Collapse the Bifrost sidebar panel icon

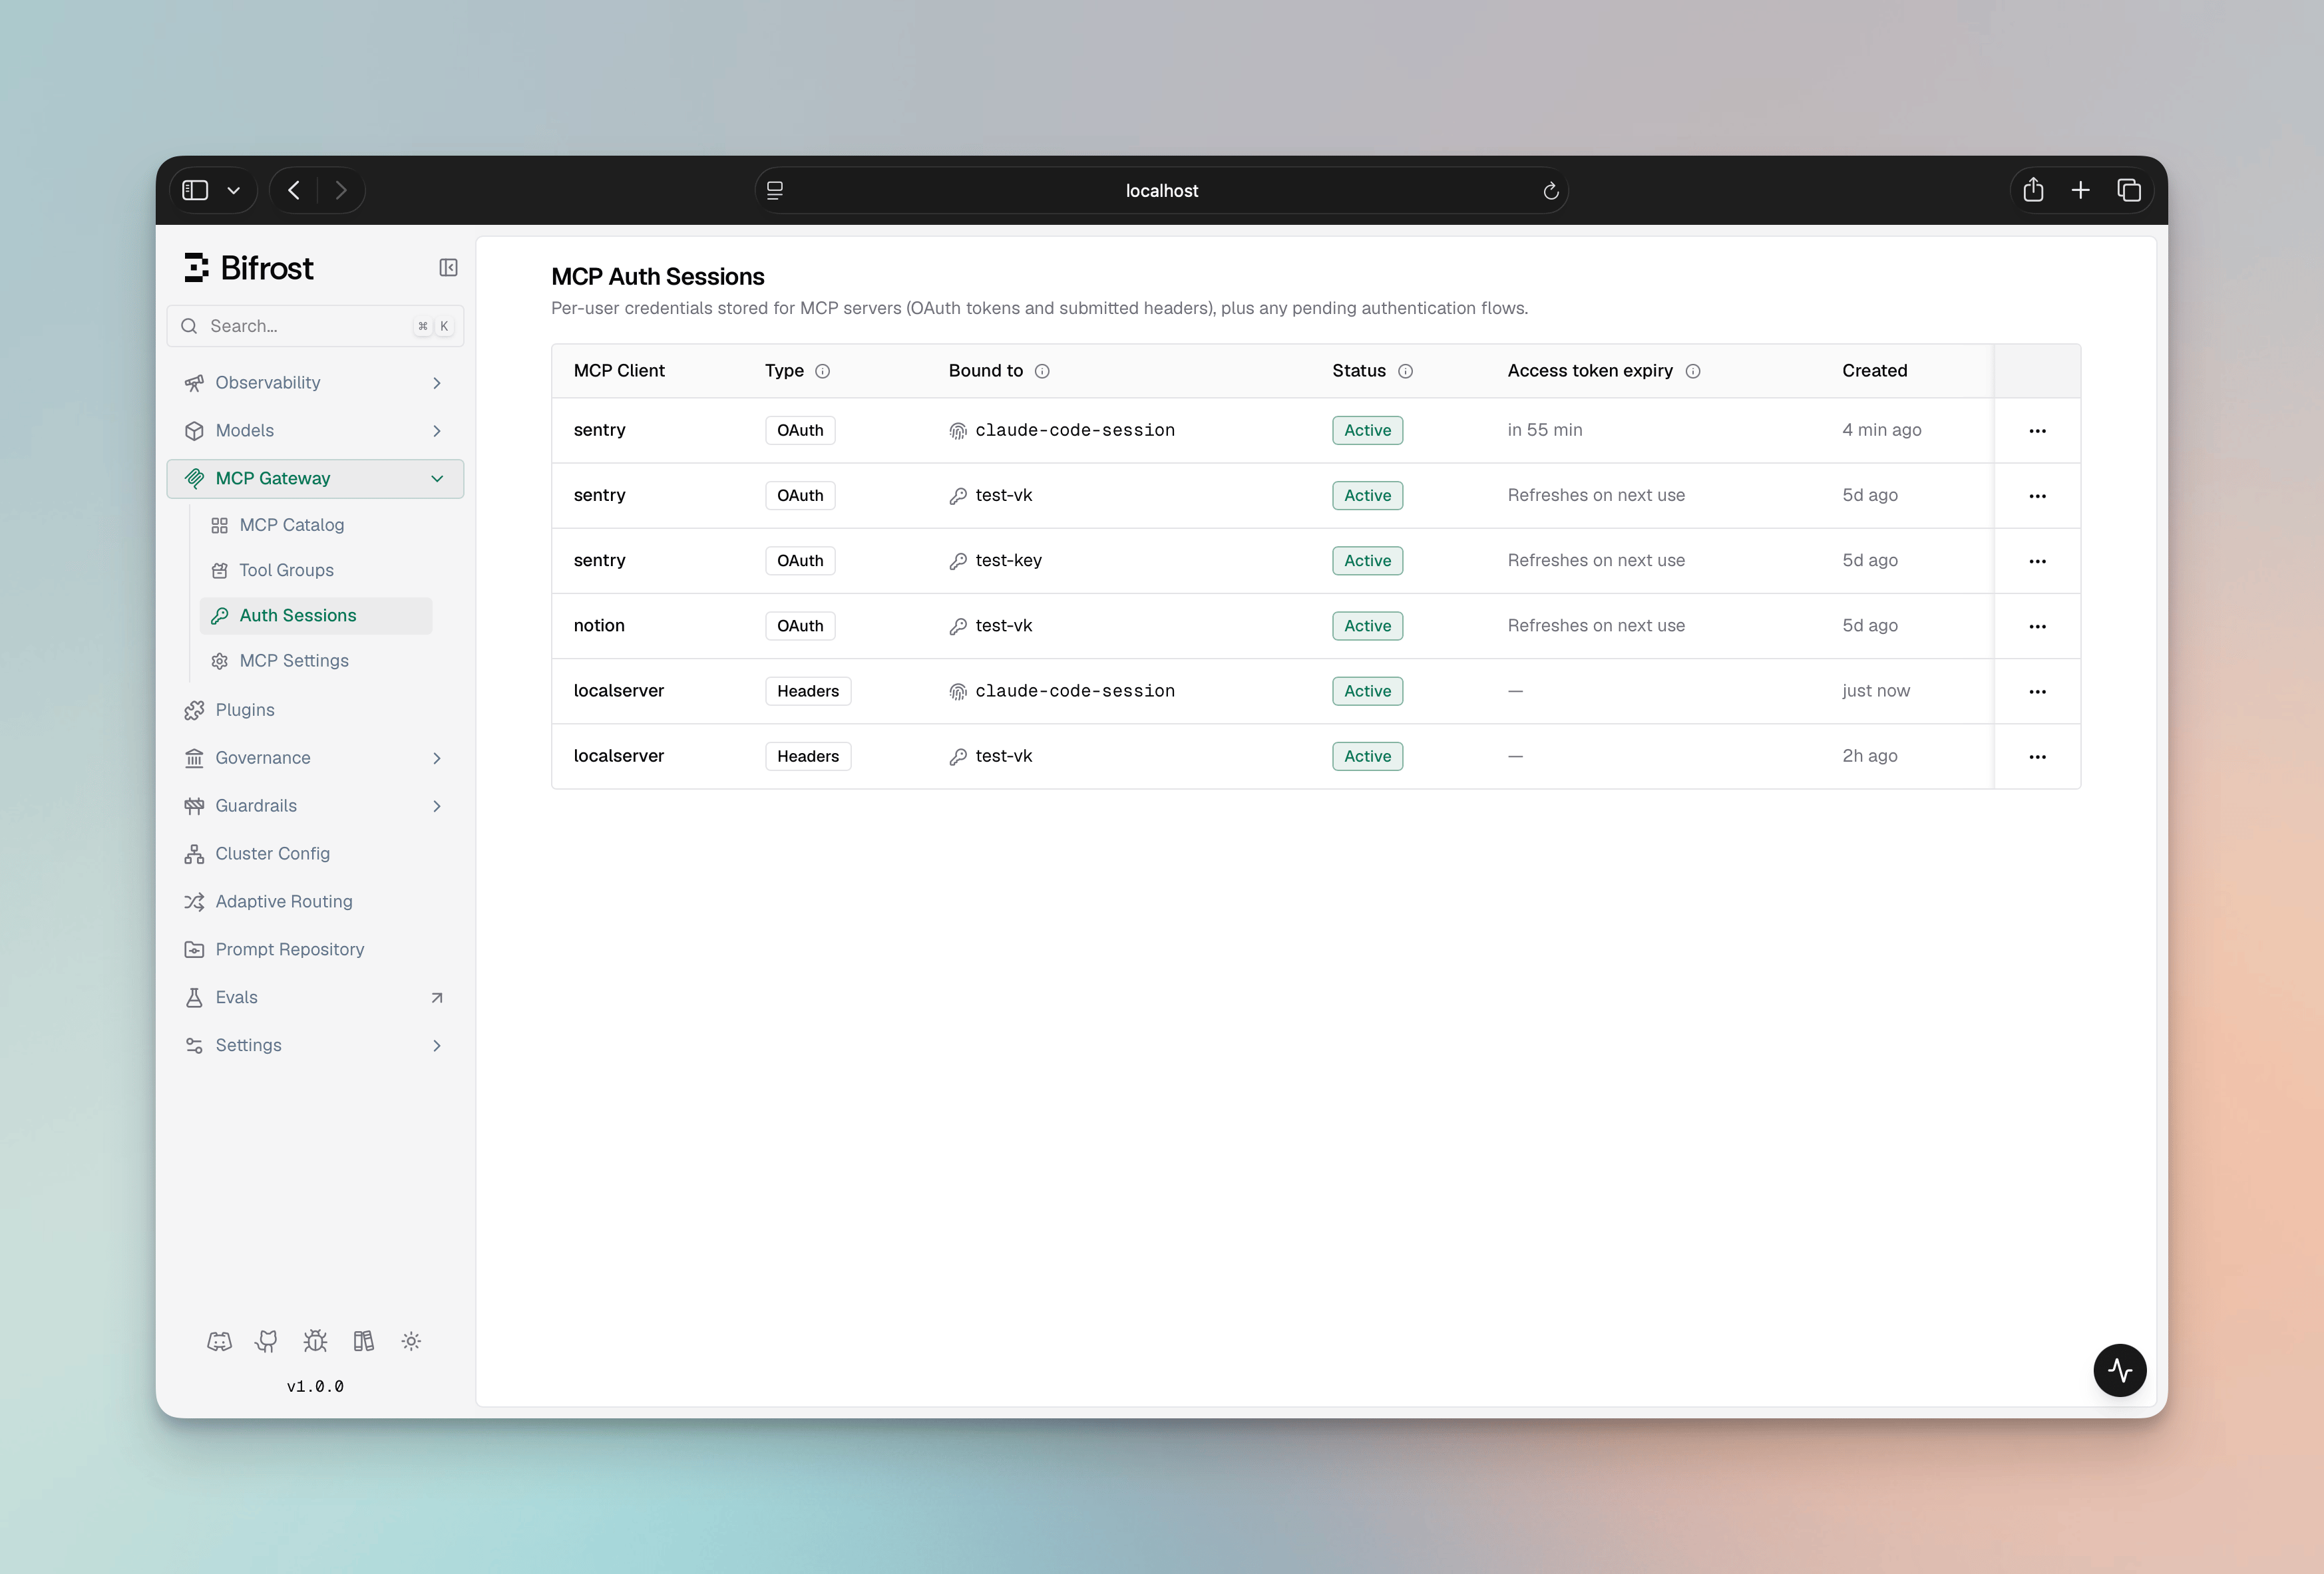(x=448, y=268)
